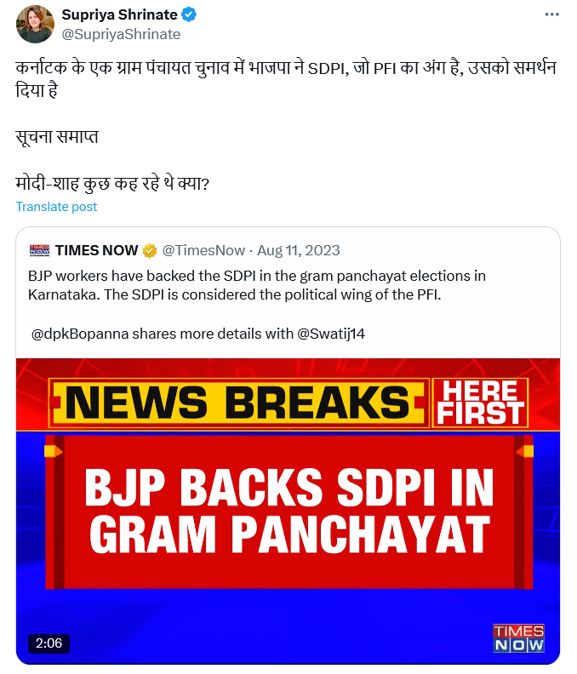Click the blue verified badge next to Supriya Shrinate

[189, 14]
